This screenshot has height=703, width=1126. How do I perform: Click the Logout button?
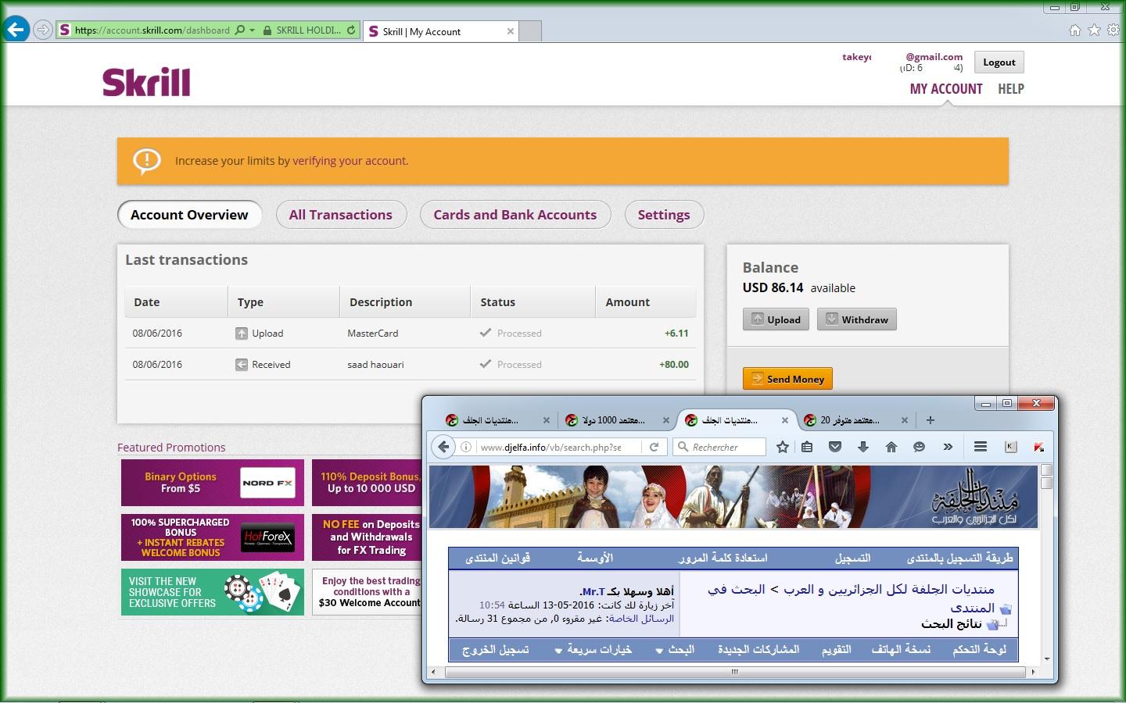999,62
